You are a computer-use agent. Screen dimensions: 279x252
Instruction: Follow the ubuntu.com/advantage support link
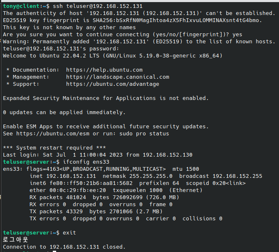coord(112,84)
